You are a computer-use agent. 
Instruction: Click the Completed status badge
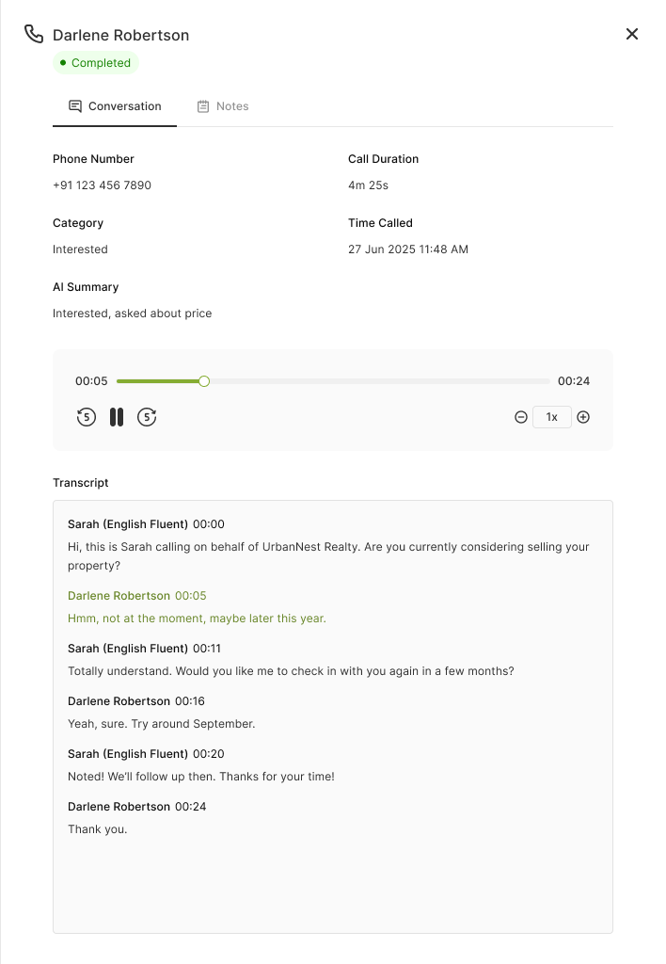(96, 63)
